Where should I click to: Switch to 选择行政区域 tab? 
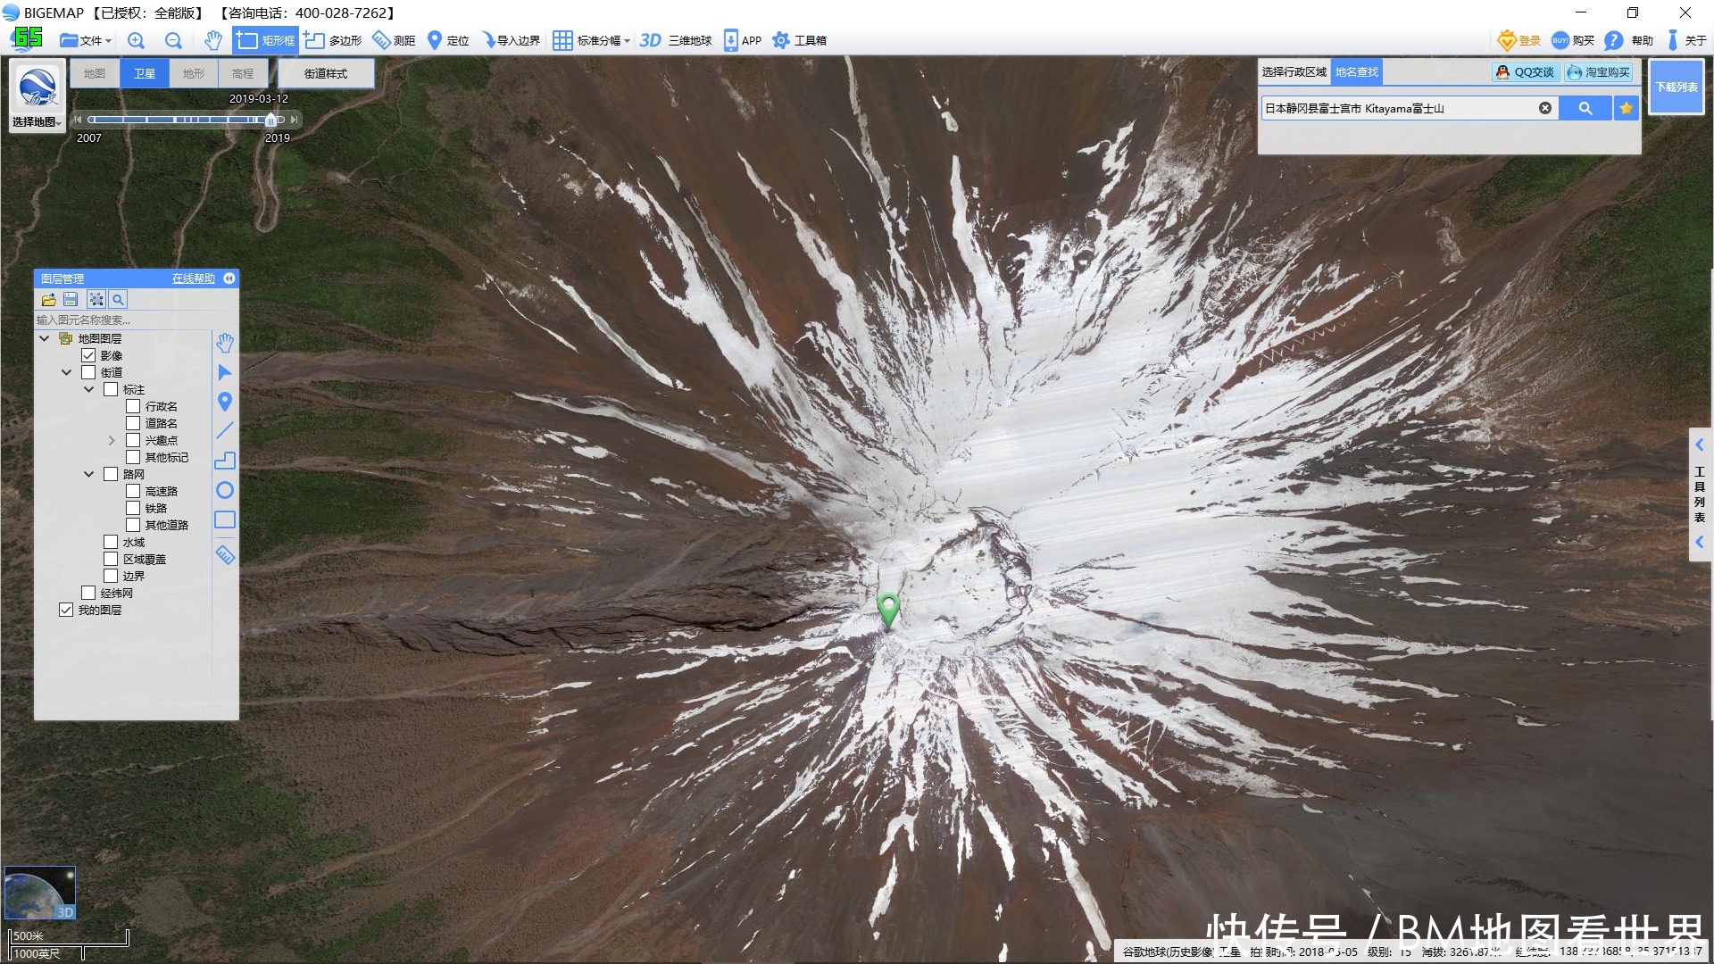point(1294,72)
